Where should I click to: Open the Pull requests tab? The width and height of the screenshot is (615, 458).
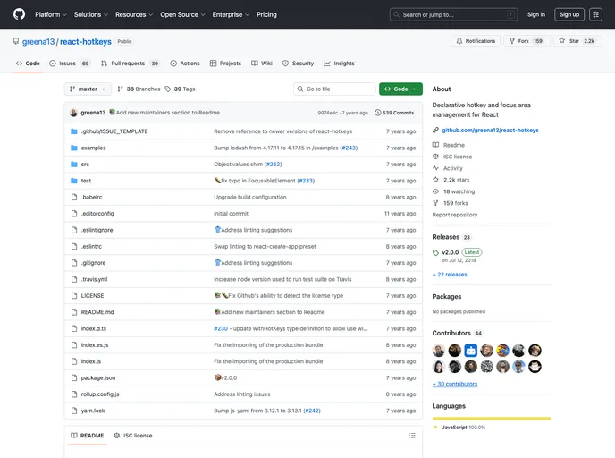(x=131, y=64)
